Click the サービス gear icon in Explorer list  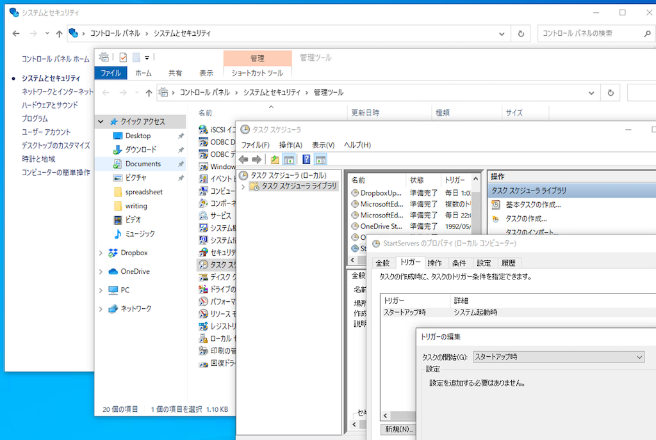tap(203, 216)
